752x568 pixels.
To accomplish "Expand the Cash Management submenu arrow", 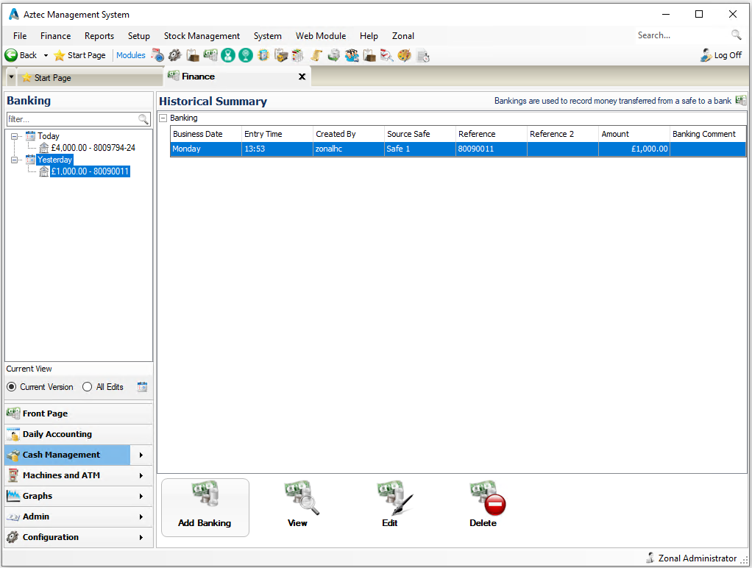I will 141,455.
